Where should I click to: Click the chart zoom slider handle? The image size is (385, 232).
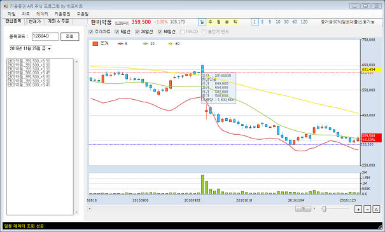point(324,209)
